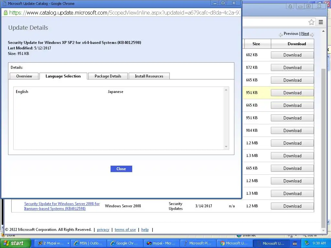Click the 984 KB size cell
Viewport: 331px width, 248px height.
[251, 130]
